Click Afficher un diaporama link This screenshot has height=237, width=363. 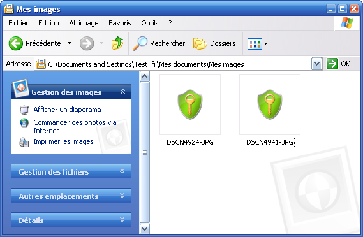pos(67,110)
